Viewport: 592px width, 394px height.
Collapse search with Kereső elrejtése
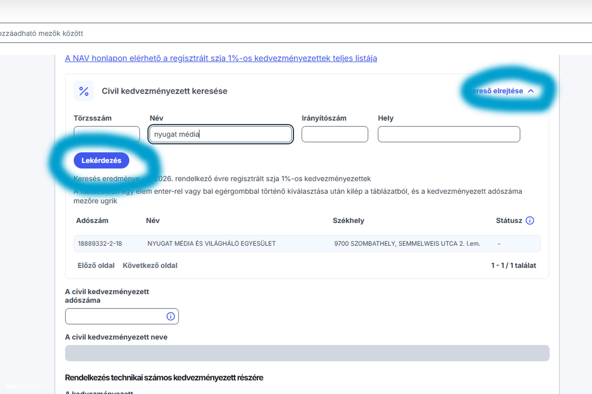coord(503,91)
